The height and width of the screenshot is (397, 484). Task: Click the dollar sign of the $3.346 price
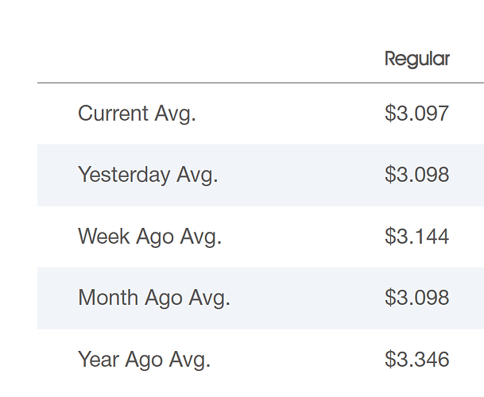tap(390, 360)
